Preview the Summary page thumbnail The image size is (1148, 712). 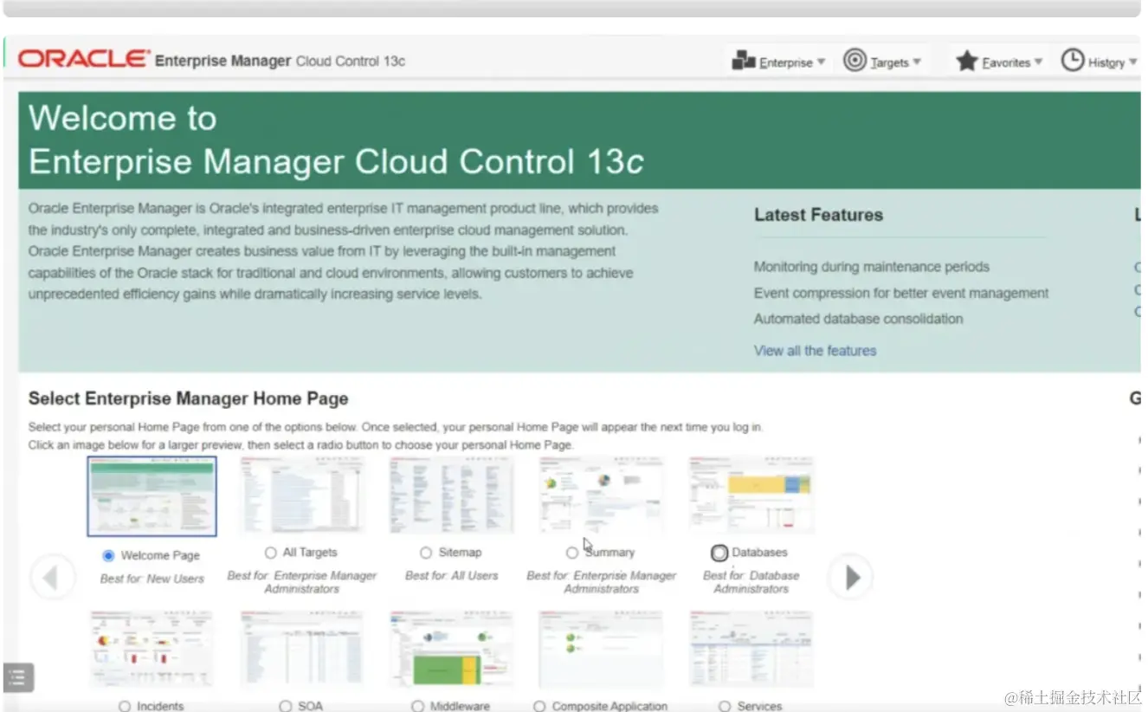[601, 495]
